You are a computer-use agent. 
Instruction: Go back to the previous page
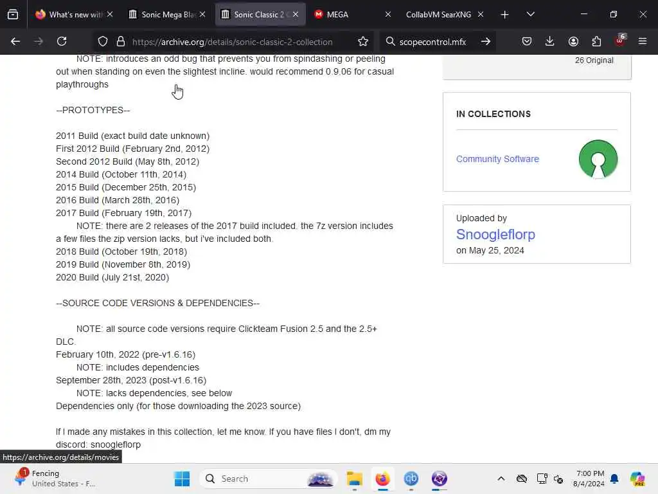tap(15, 41)
